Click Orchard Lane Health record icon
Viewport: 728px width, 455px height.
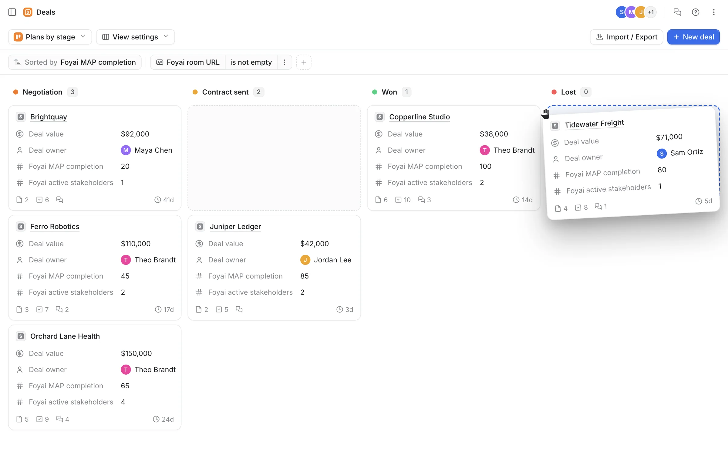click(21, 336)
